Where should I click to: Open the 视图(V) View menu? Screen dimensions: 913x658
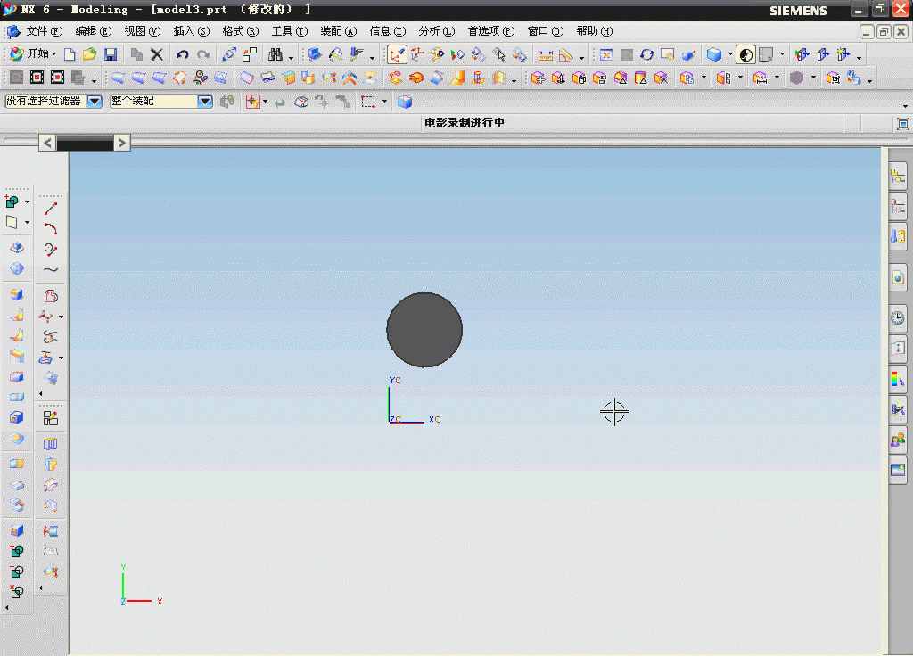tap(142, 31)
